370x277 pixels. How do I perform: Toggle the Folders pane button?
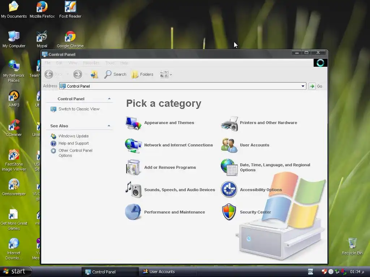142,74
